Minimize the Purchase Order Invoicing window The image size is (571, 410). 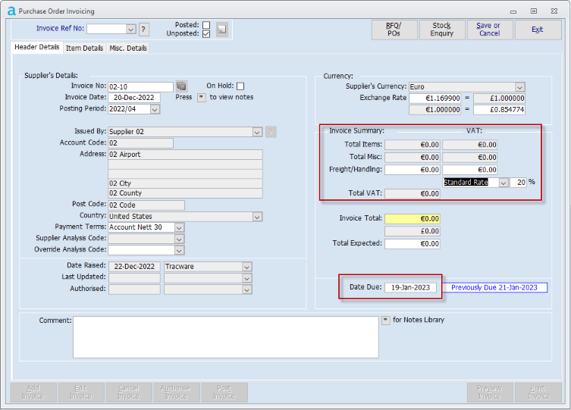(513, 11)
